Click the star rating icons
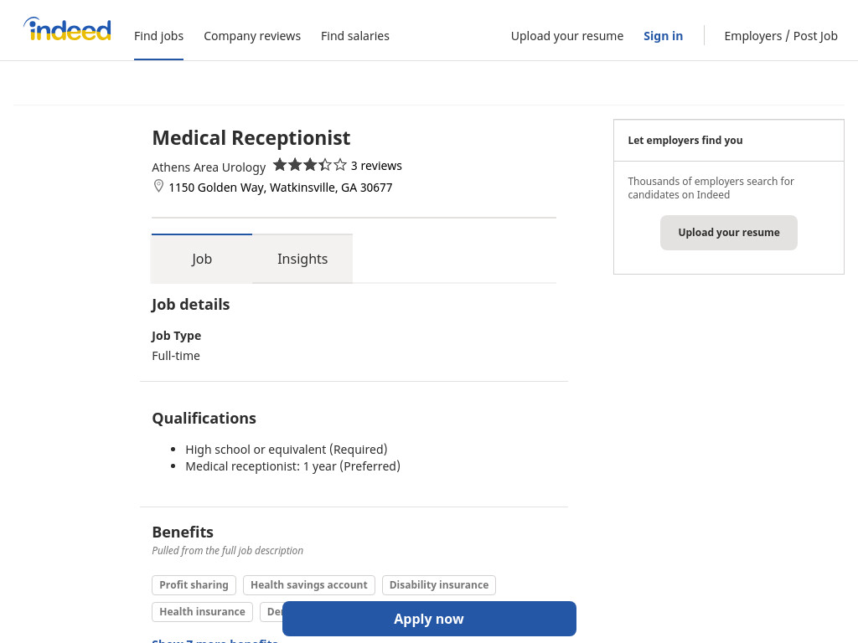Viewport: 858px width, 643px height. [x=310, y=165]
